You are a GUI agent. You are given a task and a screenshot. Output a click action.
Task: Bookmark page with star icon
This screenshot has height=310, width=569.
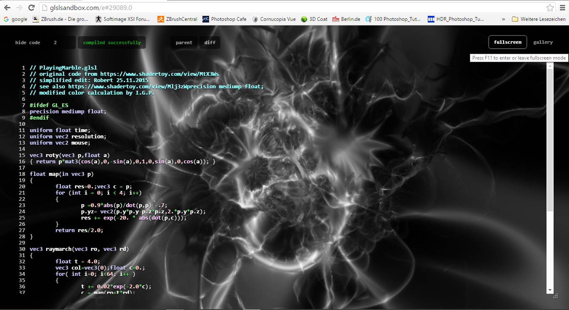[x=550, y=7]
